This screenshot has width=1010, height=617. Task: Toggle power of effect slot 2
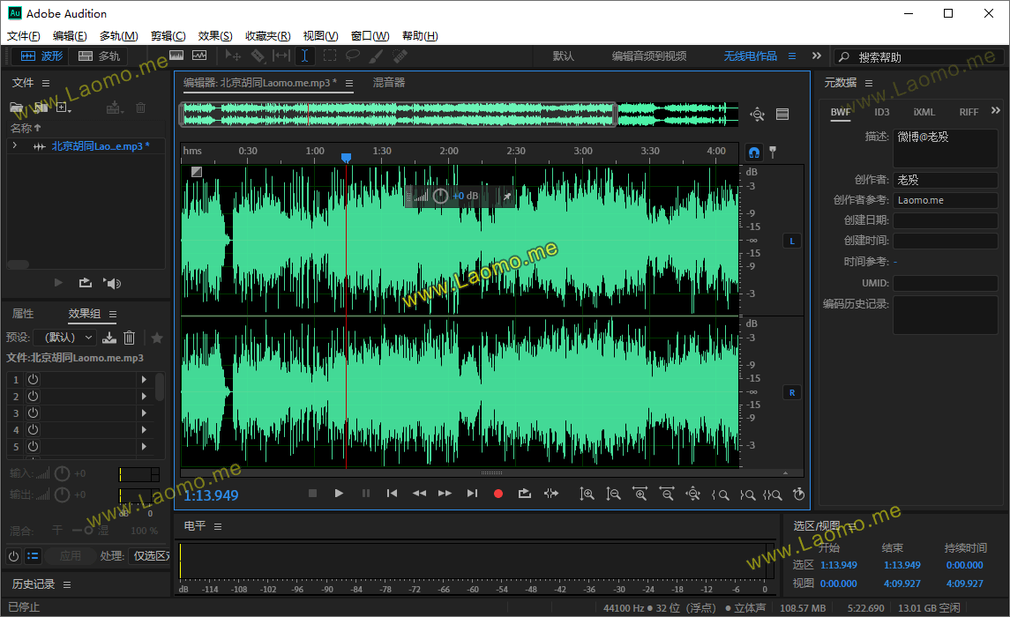(x=33, y=397)
